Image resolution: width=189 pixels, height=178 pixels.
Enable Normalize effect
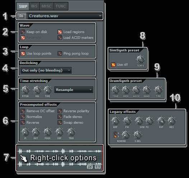(x=23, y=117)
